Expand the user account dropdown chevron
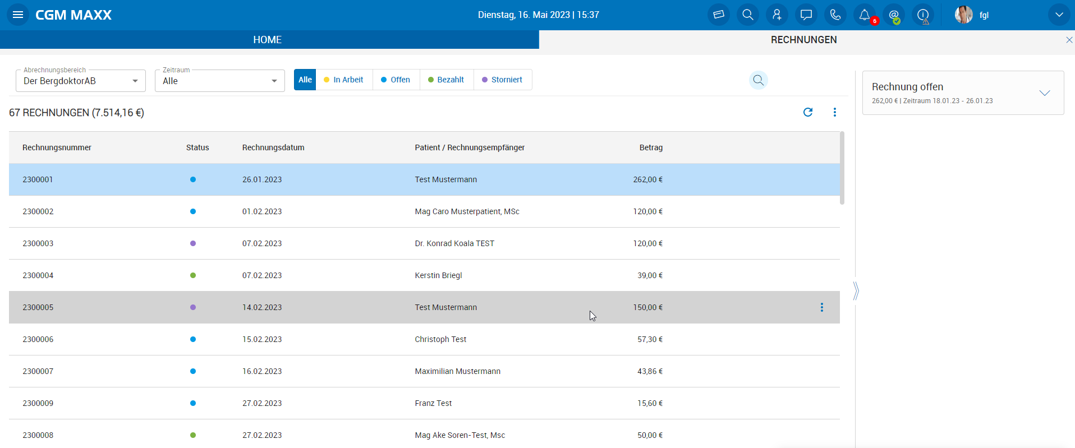Image resolution: width=1075 pixels, height=448 pixels. click(x=1059, y=15)
